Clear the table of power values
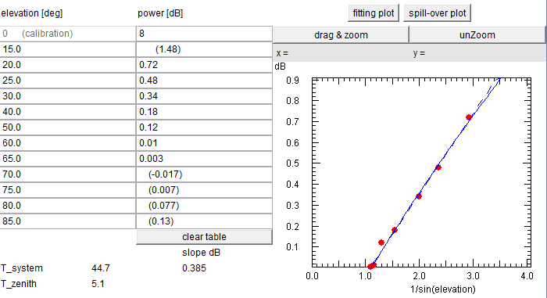547x298 pixels. (x=204, y=237)
